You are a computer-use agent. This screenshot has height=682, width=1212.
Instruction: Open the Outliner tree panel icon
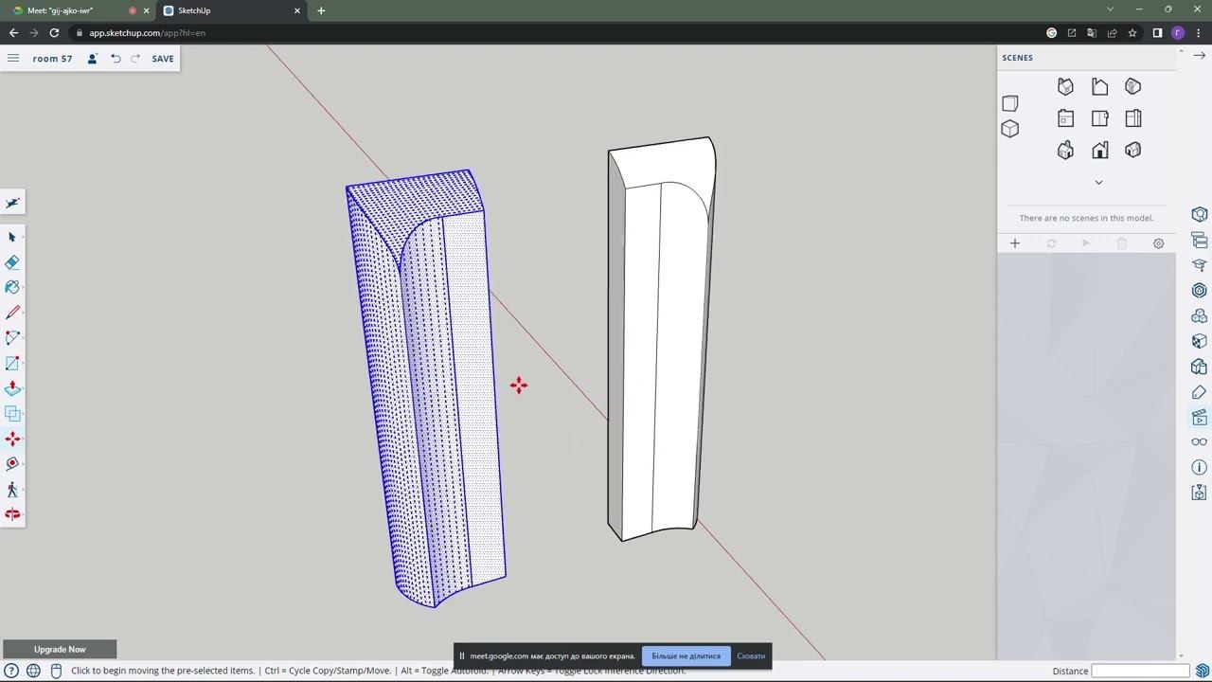tap(1199, 241)
